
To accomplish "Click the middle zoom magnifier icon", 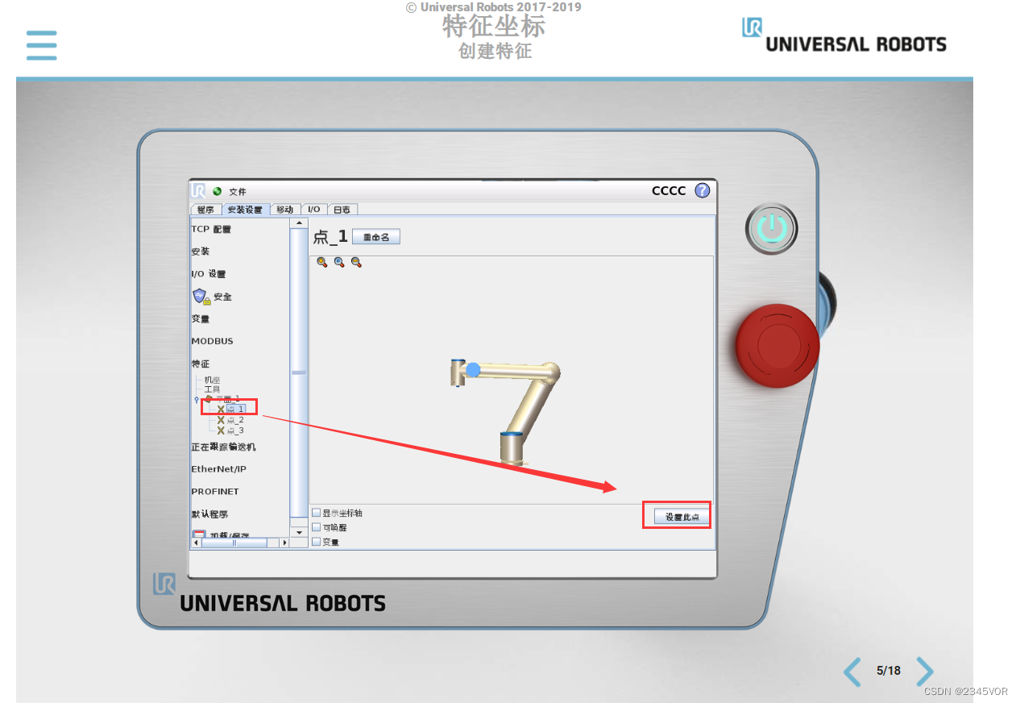I will [x=339, y=263].
